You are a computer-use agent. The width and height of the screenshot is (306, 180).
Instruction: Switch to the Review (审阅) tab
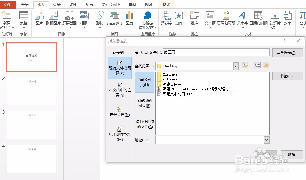(x=132, y=5)
